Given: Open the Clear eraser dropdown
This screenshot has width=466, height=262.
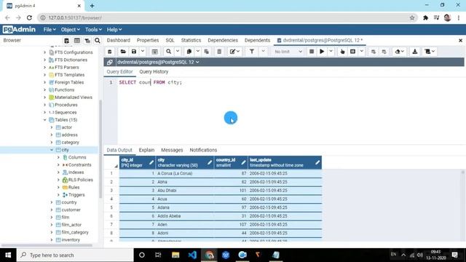Looking at the screenshot, I should click(400, 52).
